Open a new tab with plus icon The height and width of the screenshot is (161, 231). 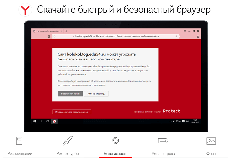point(66,31)
